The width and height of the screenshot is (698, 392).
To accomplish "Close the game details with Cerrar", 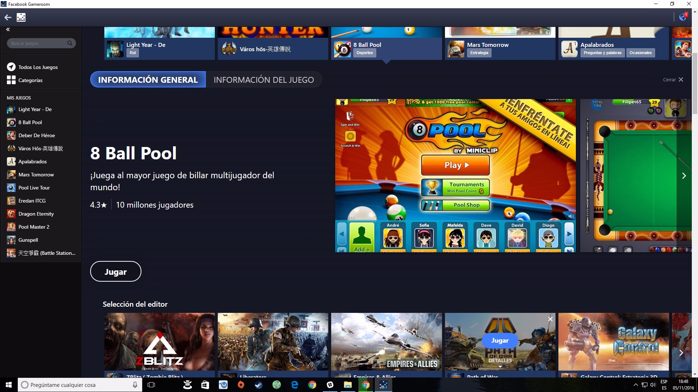I will pos(673,79).
